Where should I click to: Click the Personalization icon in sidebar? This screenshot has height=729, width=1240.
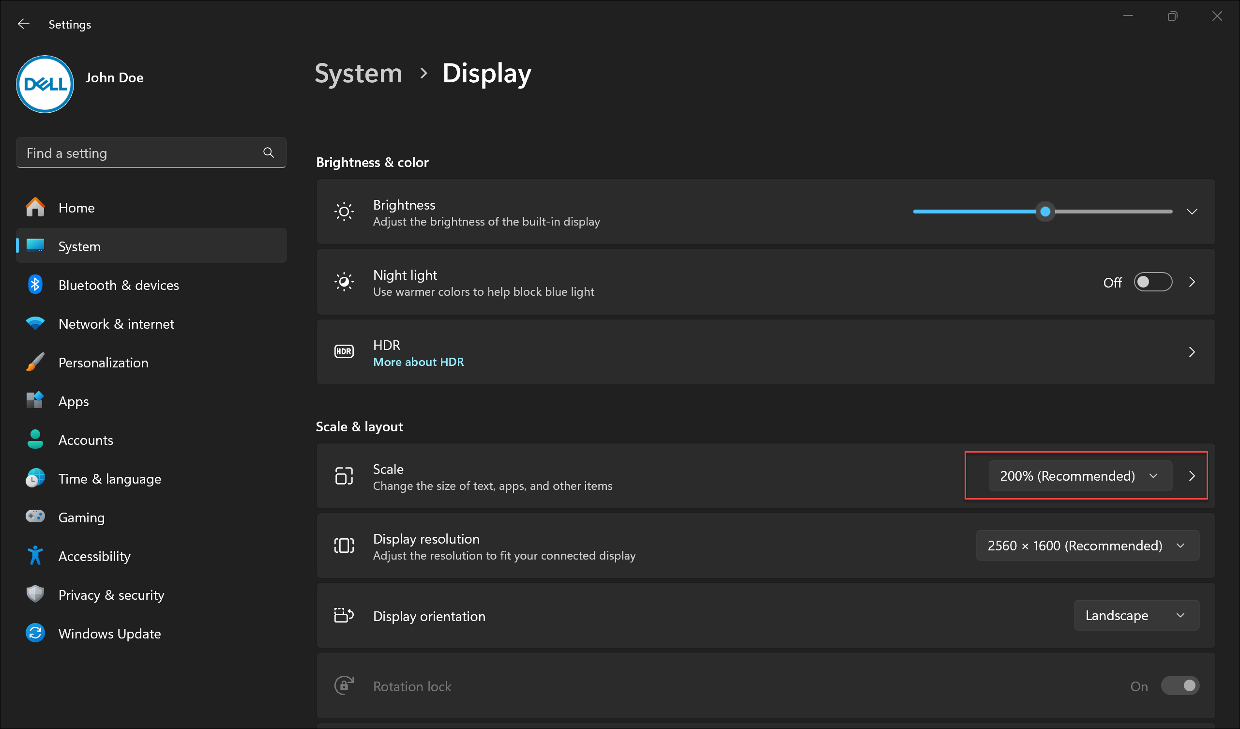coord(35,363)
